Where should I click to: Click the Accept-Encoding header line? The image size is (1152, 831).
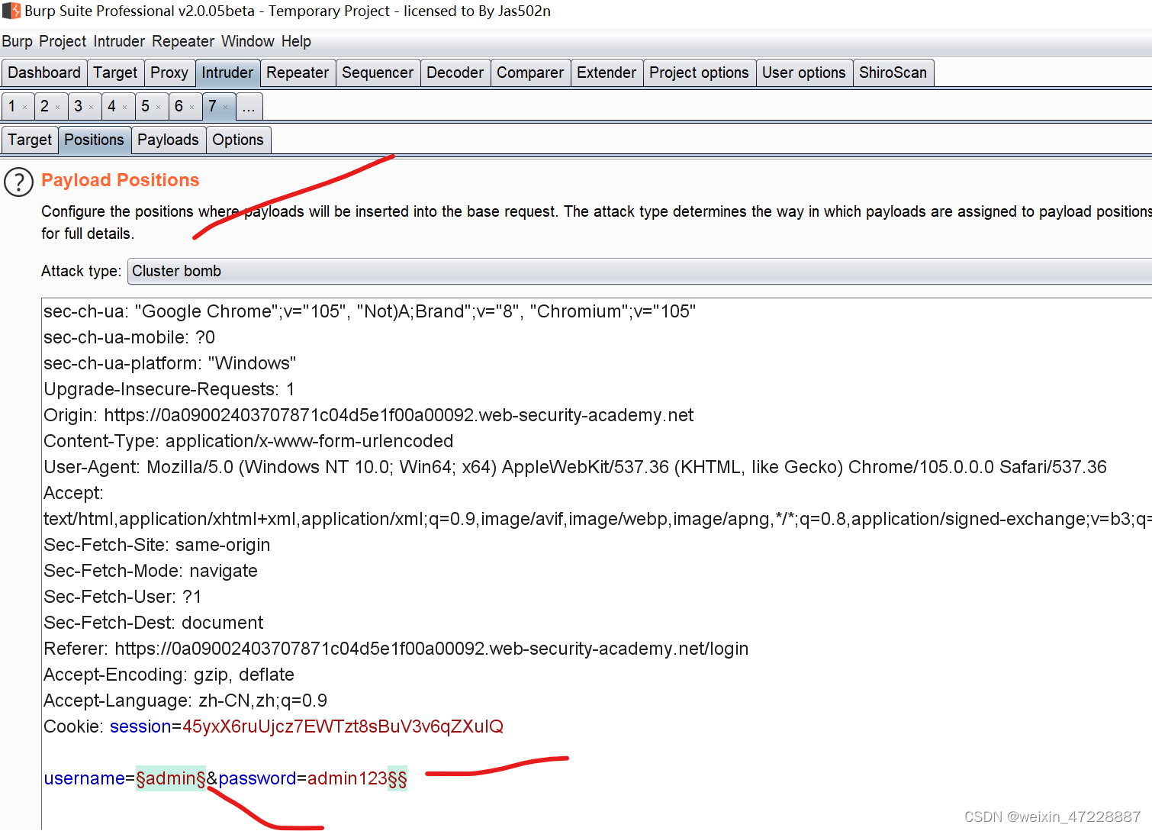169,675
